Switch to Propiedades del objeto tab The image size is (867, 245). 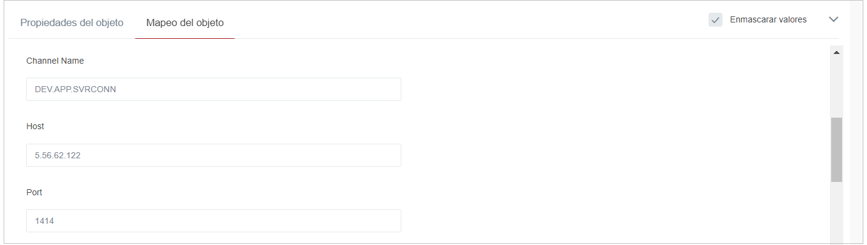coord(72,23)
